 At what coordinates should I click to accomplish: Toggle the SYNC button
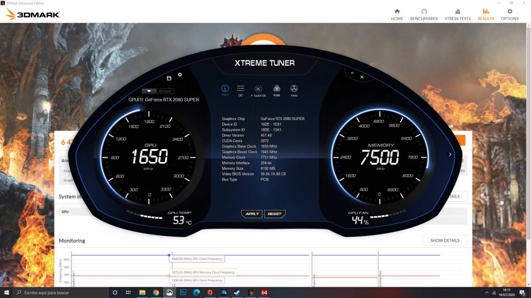(165, 91)
